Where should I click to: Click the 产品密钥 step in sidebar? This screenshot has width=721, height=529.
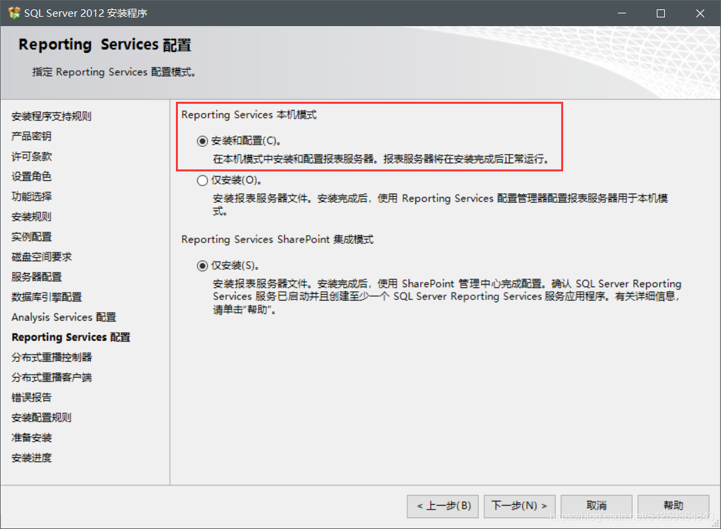[x=31, y=137]
